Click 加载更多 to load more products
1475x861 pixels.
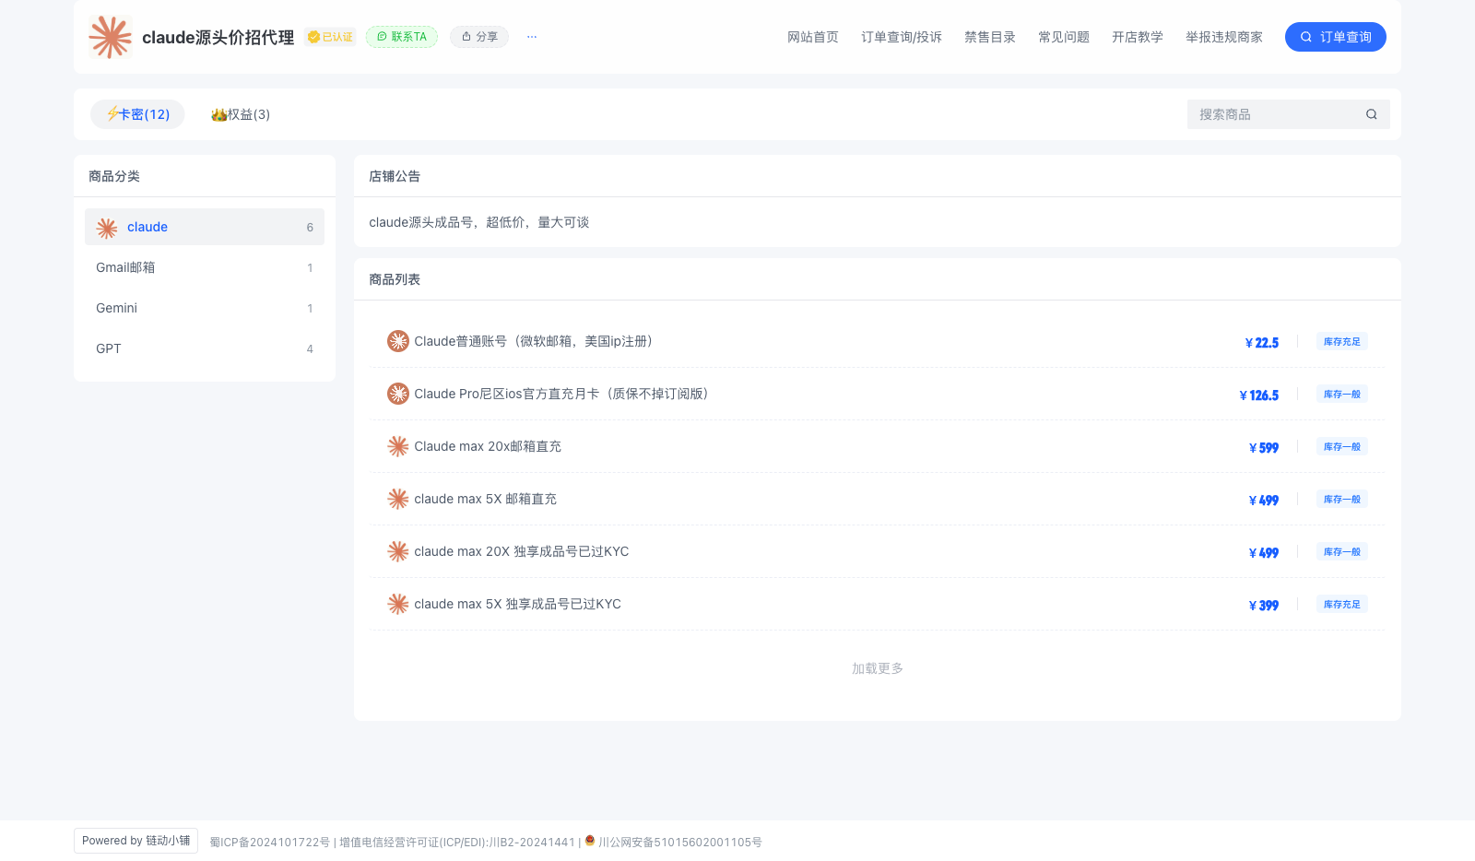click(x=878, y=668)
